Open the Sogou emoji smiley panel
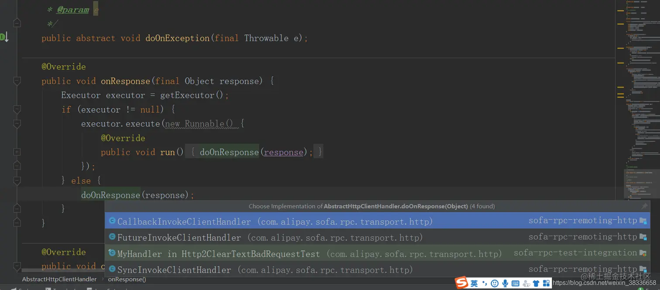Screen dimensions: 660x290 click(x=495, y=283)
